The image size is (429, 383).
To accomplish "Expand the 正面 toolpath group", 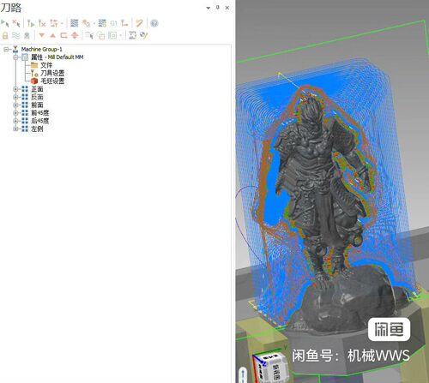I will pyautogui.click(x=16, y=89).
